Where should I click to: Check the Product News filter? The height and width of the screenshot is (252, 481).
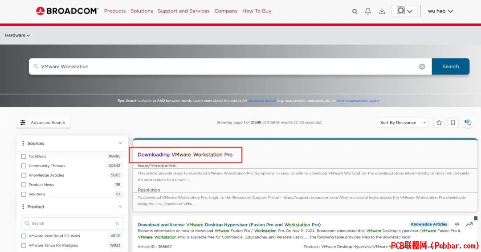24,185
